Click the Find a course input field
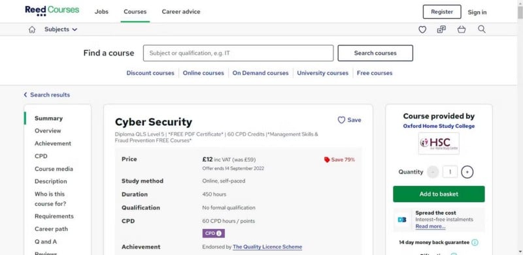The height and width of the screenshot is (255, 523). pos(238,53)
